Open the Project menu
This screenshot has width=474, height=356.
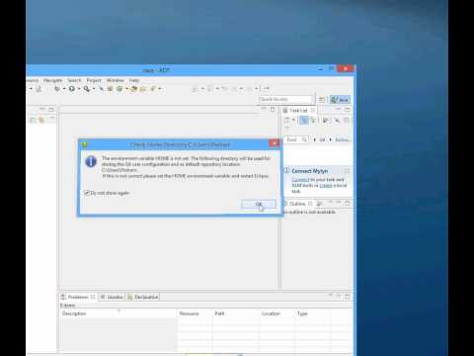[x=94, y=80]
